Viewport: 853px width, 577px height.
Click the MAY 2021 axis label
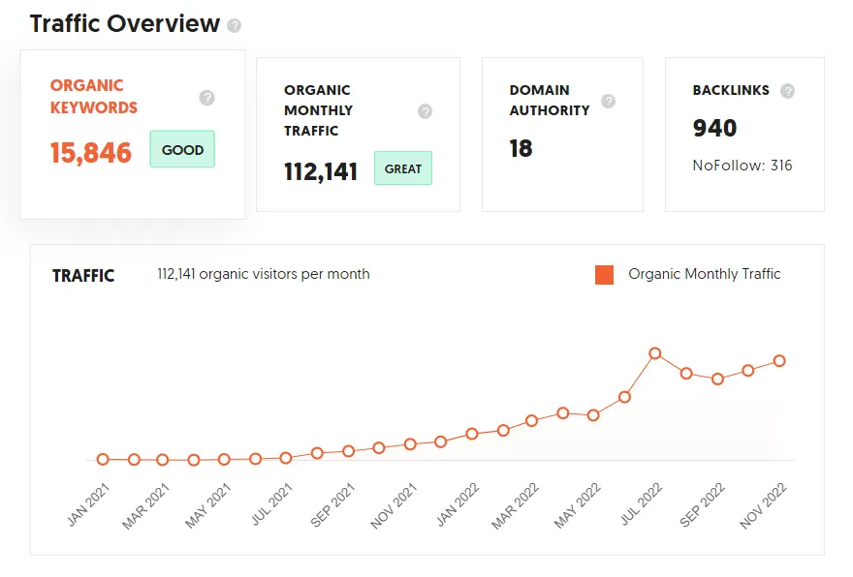pyautogui.click(x=208, y=505)
